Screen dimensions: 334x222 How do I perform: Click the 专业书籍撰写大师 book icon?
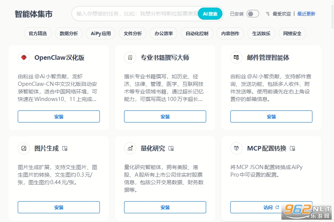130,57
